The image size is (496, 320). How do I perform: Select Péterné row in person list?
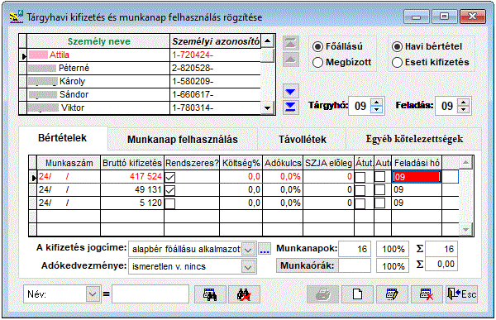pos(144,68)
